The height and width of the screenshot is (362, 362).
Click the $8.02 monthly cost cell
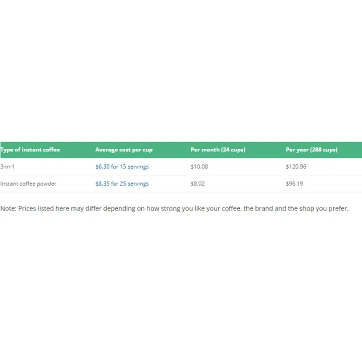click(198, 184)
